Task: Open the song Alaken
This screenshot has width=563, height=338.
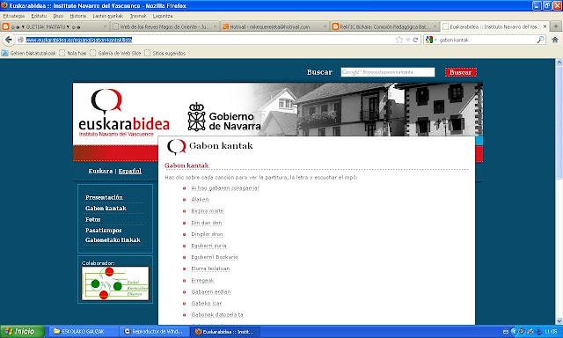Action: 200,199
